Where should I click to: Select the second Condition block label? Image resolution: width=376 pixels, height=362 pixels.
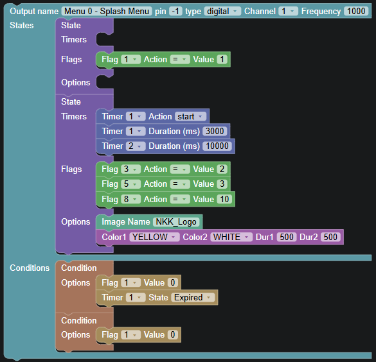79,320
